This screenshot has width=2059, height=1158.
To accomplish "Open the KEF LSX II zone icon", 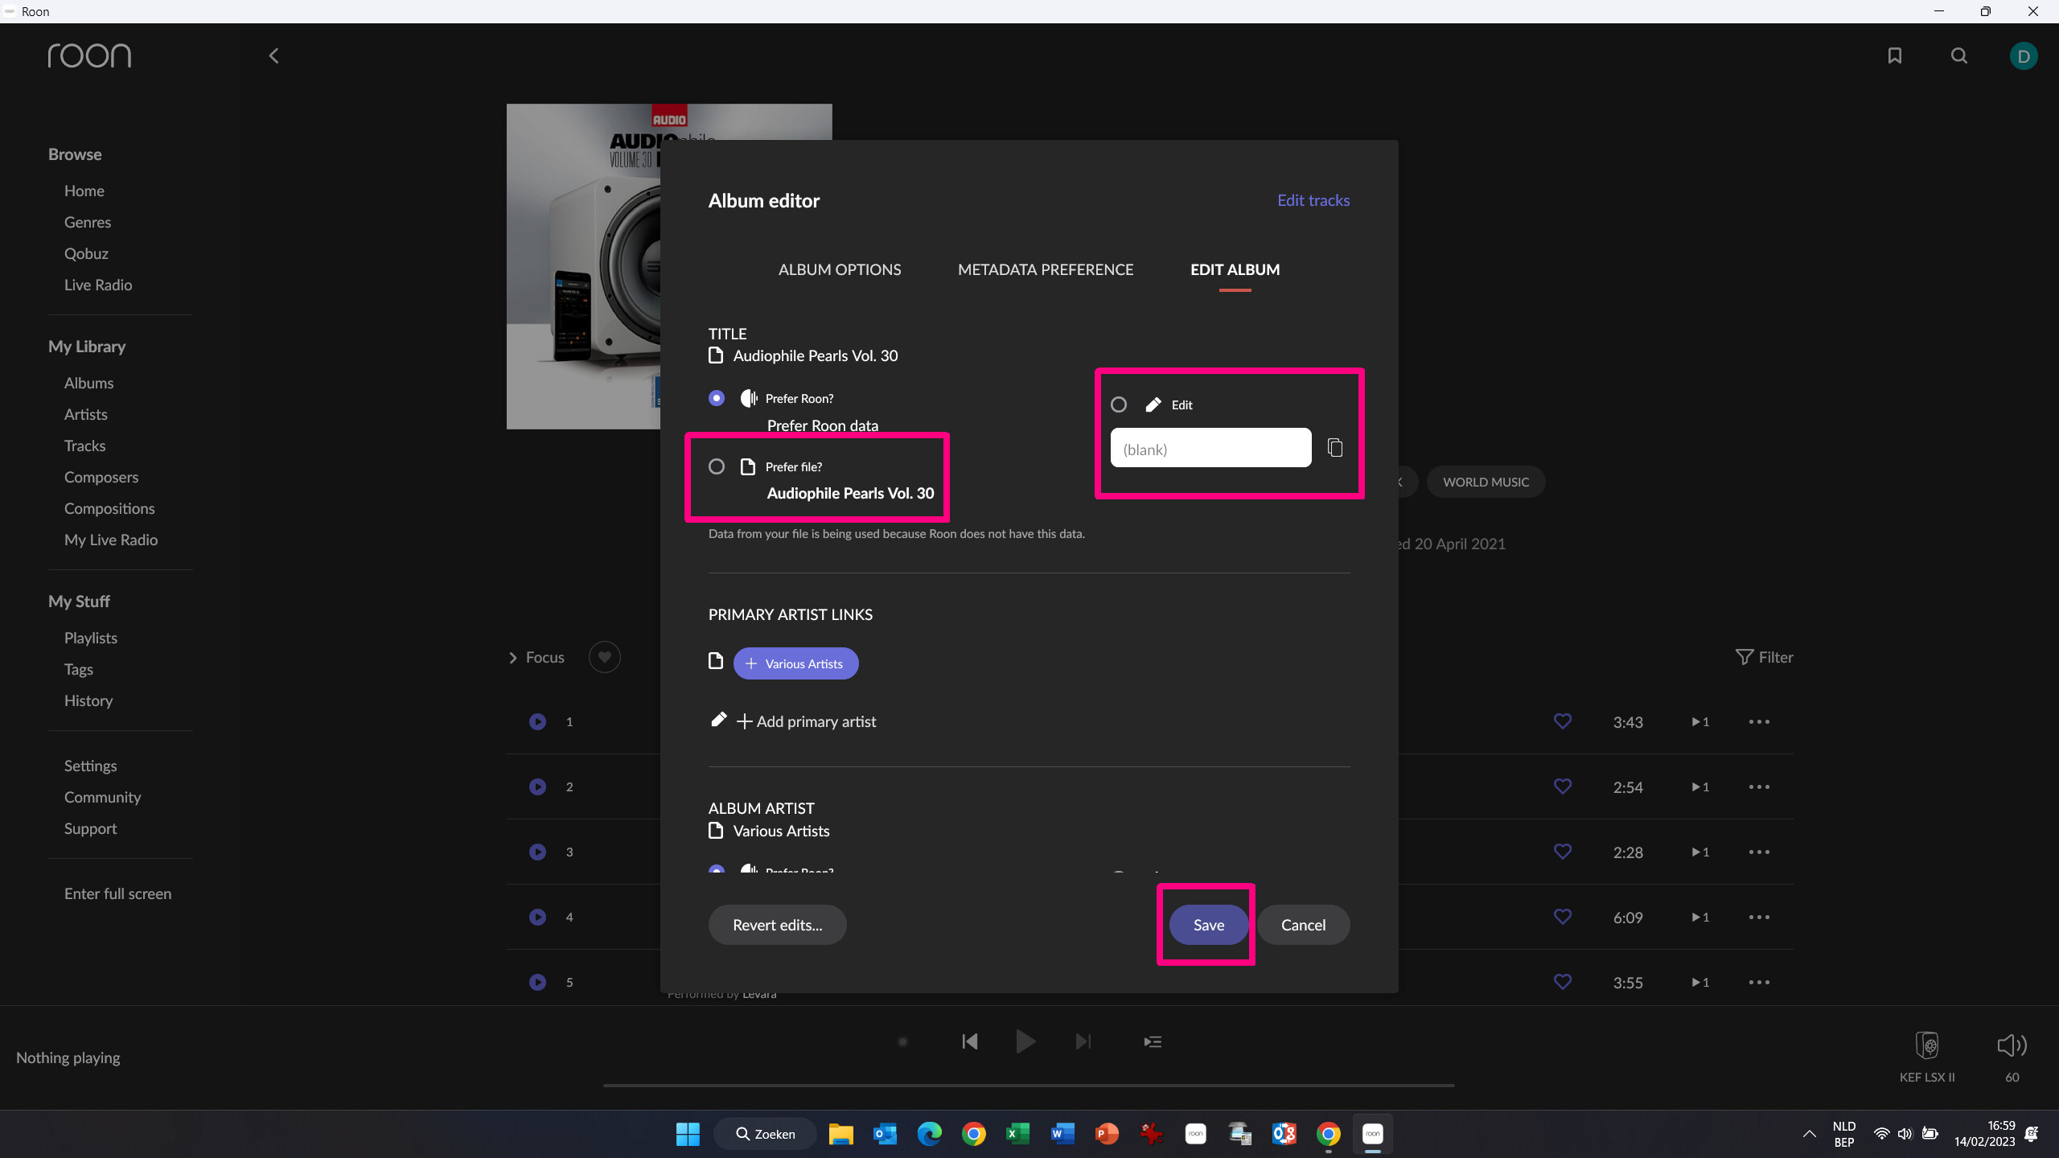I will point(1927,1045).
